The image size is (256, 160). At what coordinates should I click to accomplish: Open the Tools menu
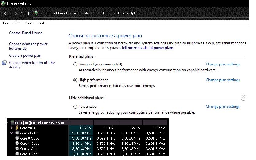[x=41, y=23]
